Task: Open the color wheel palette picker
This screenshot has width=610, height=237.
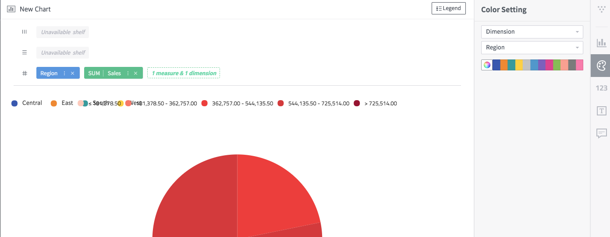Action: tap(487, 65)
